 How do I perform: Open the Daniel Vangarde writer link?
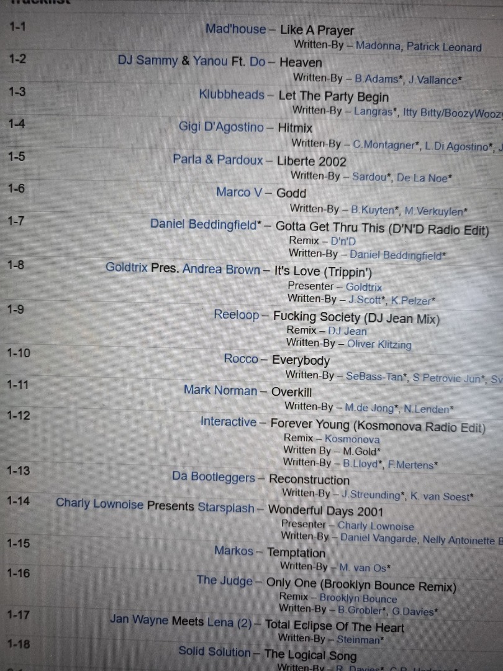coord(379,538)
